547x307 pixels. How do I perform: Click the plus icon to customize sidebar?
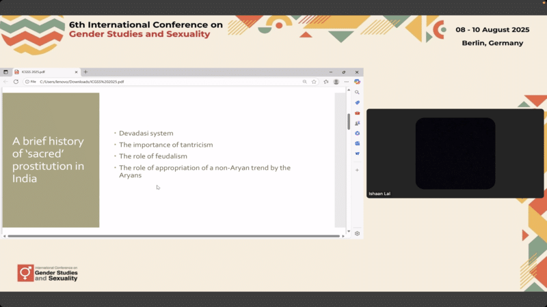357,170
